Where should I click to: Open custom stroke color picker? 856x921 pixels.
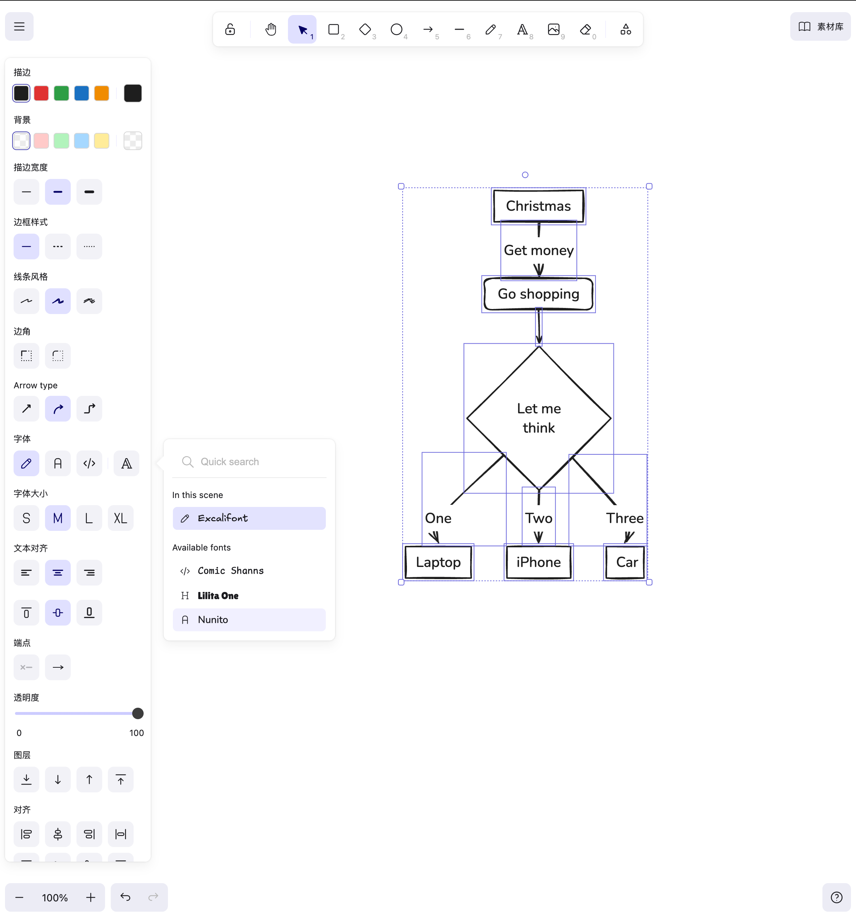pyautogui.click(x=133, y=93)
